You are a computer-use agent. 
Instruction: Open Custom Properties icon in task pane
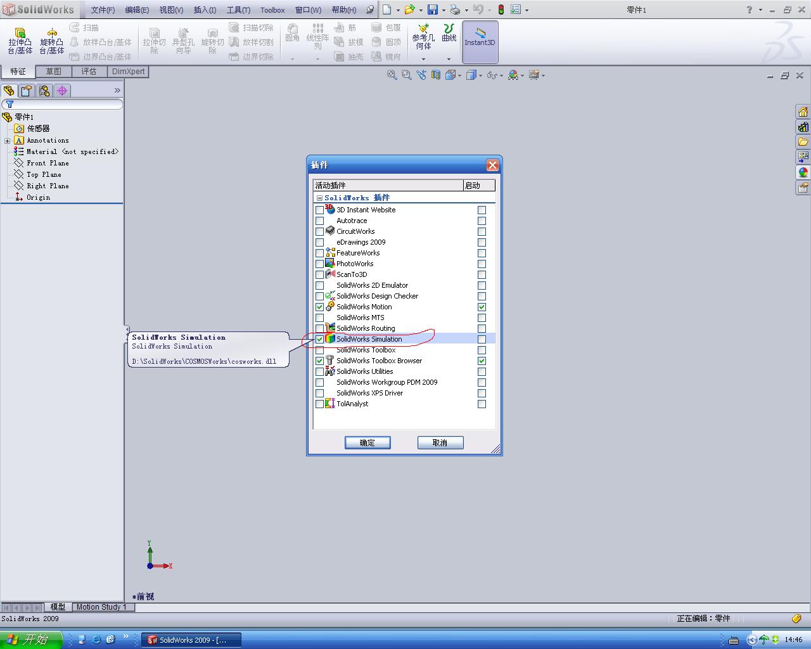click(803, 188)
